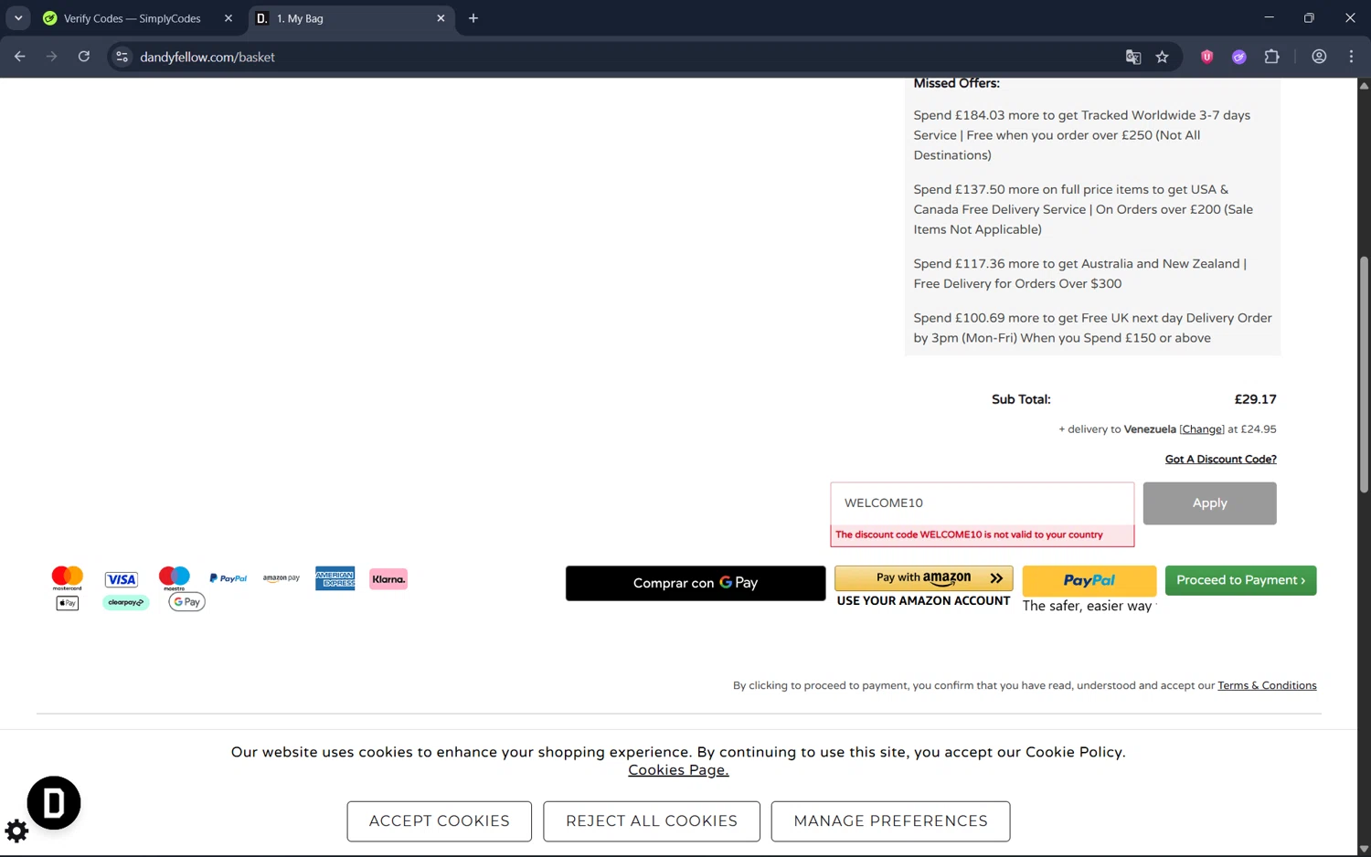Screen dimensions: 1371x857
Task: Click the Tracked Worldwide 3-7 days offer
Action: point(1081,135)
